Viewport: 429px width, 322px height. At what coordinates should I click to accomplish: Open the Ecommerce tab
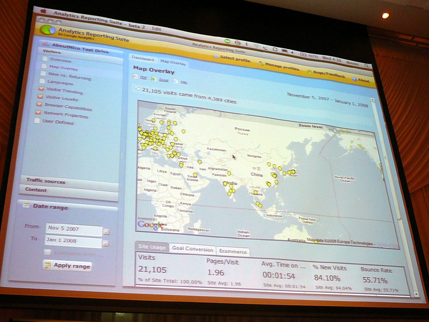coord(233,251)
